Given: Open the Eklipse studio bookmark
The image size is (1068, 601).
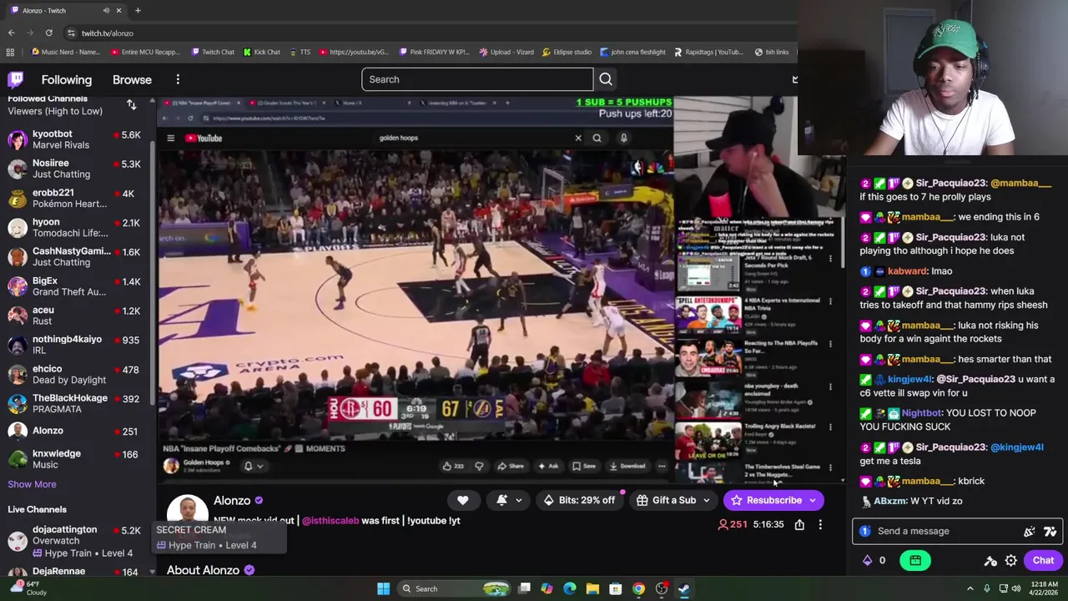Looking at the screenshot, I should (567, 52).
